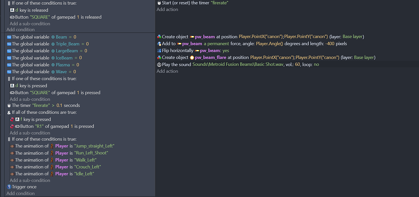
Task: Click the timer icon beside Start (or reset) the timer
Action: pyautogui.click(x=159, y=3)
